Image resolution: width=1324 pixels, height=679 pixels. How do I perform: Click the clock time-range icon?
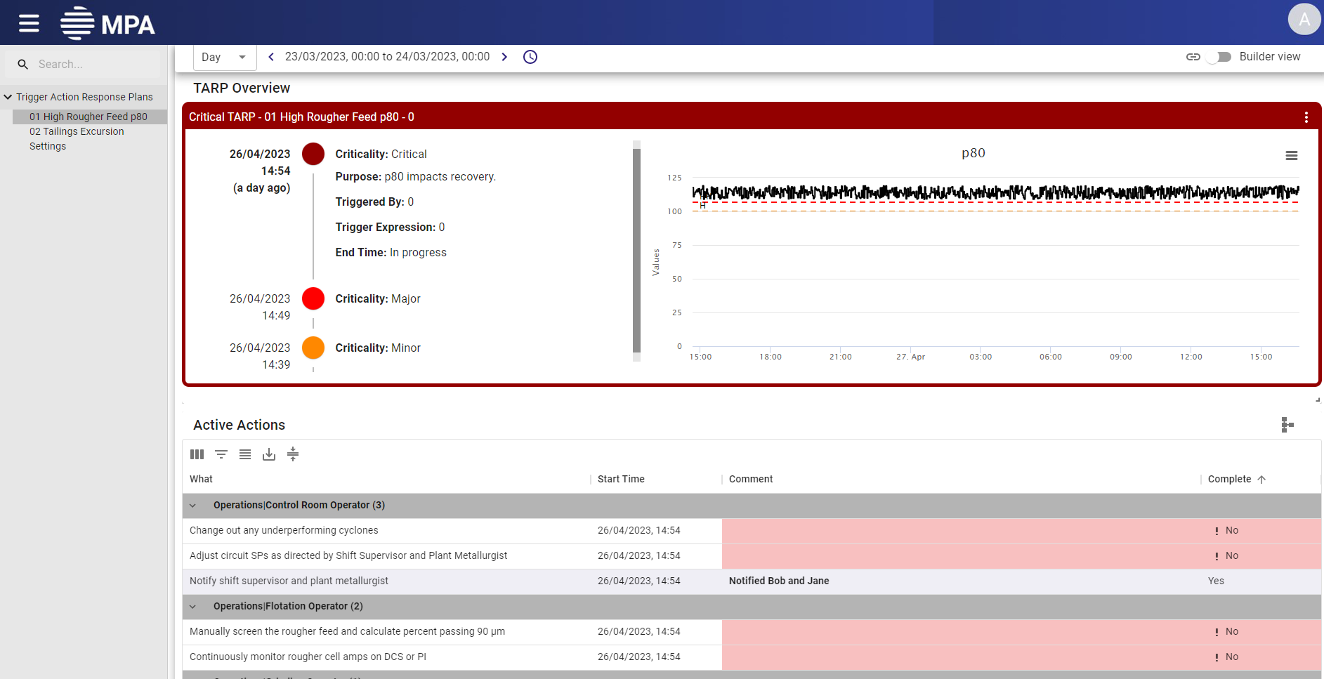pos(530,57)
